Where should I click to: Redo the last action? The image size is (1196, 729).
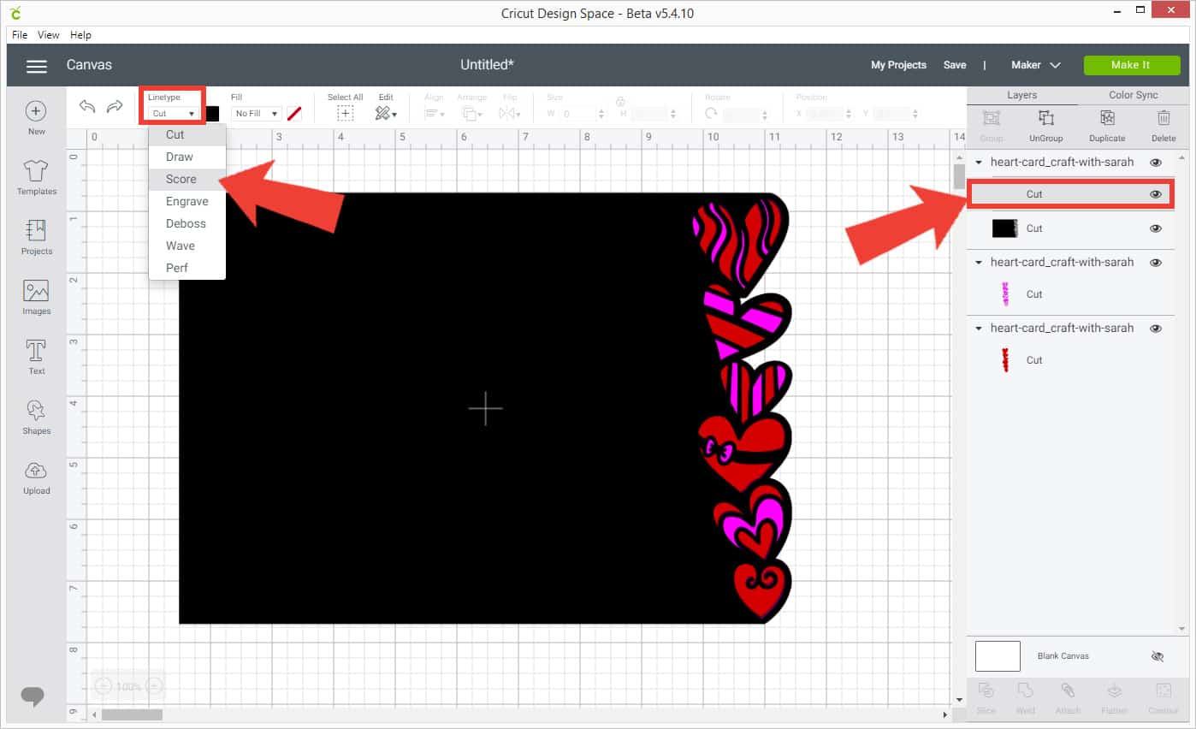[x=115, y=106]
